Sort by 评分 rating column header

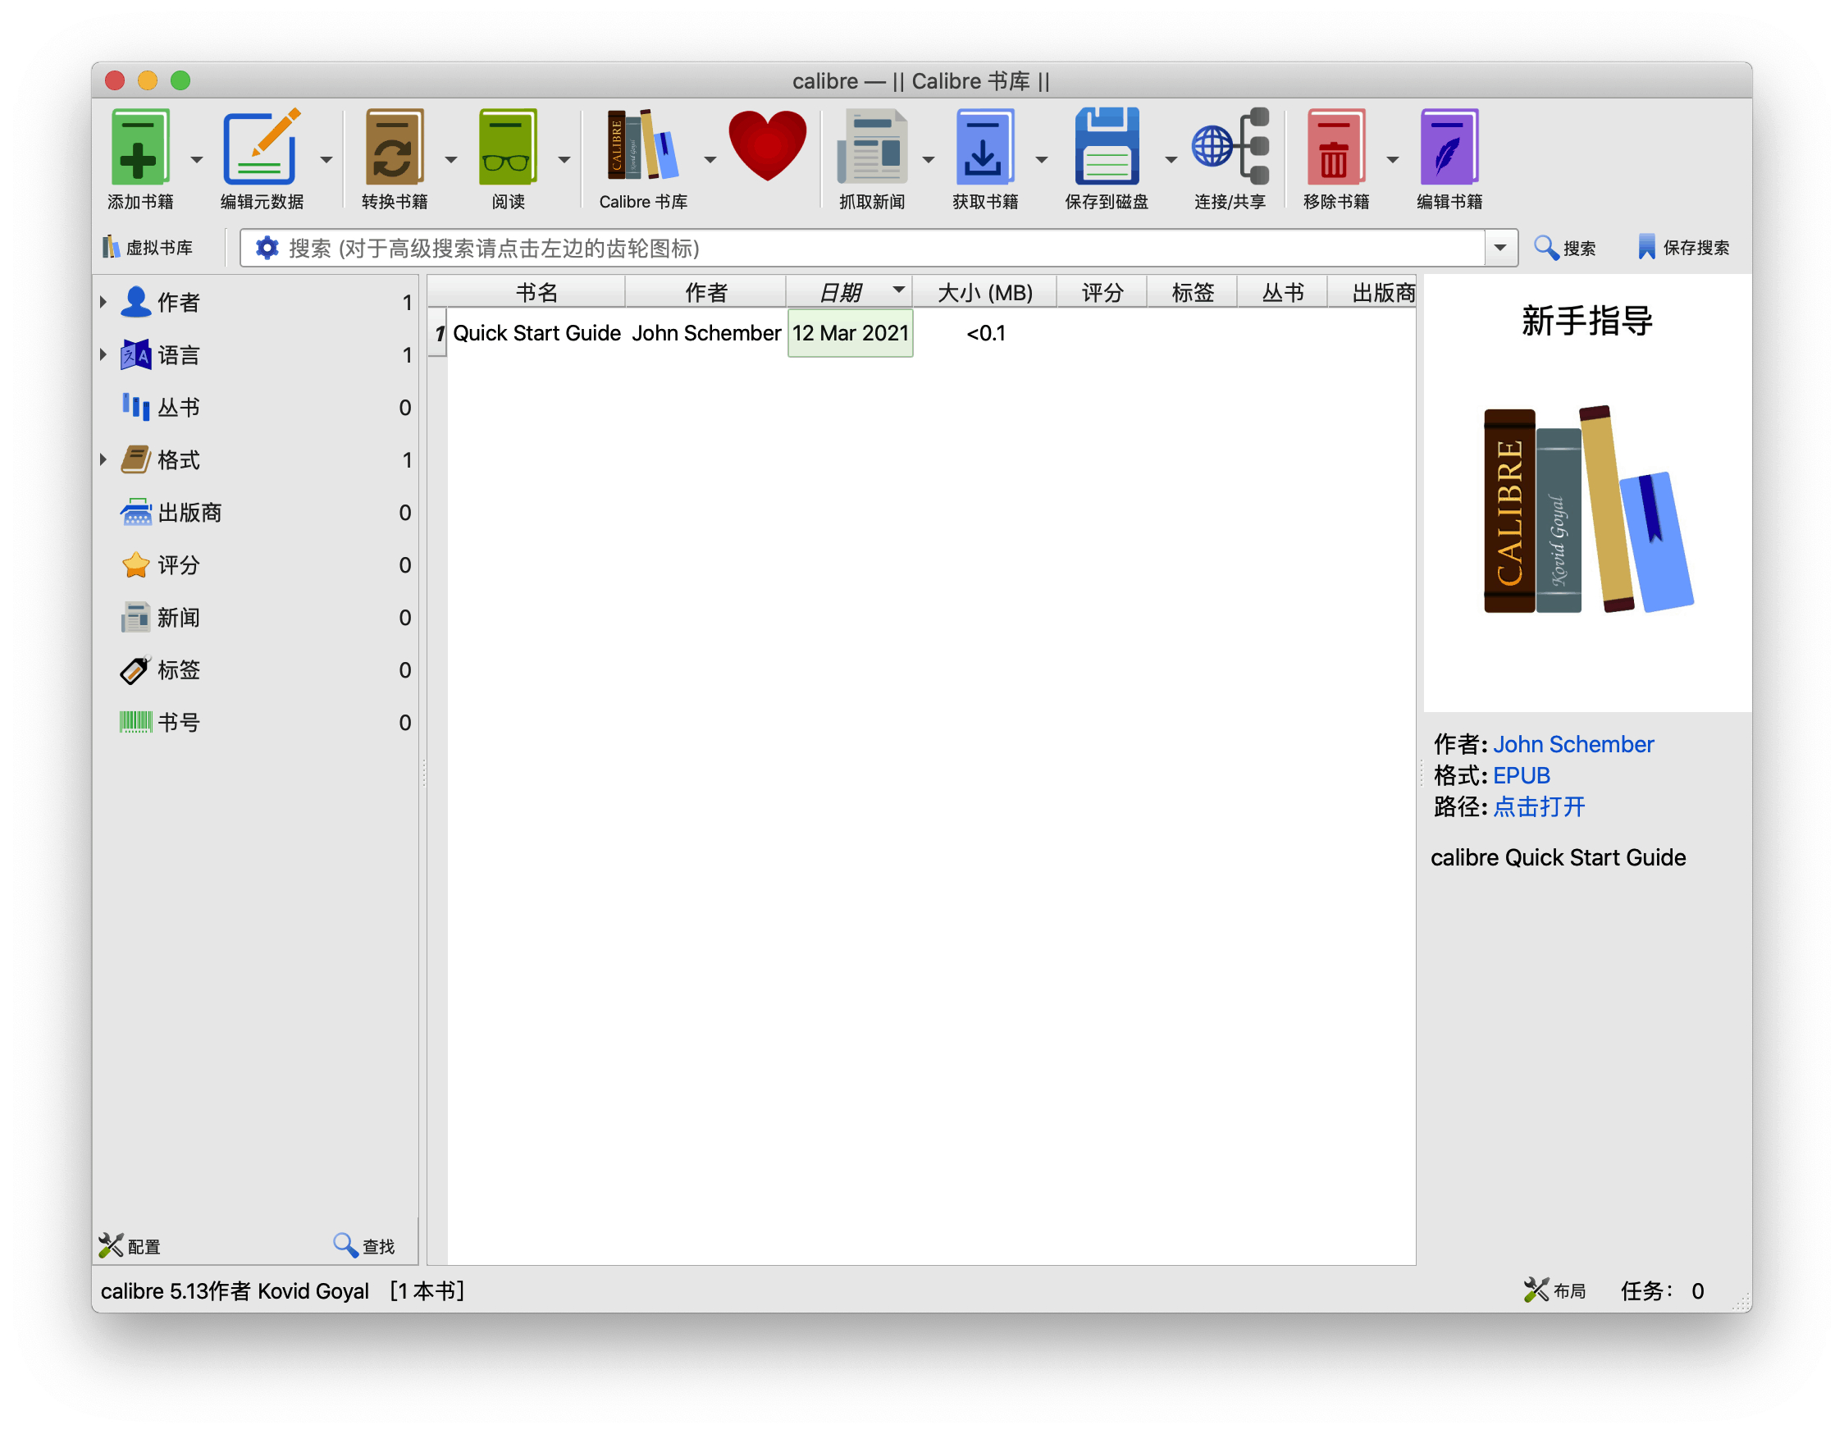(1102, 292)
